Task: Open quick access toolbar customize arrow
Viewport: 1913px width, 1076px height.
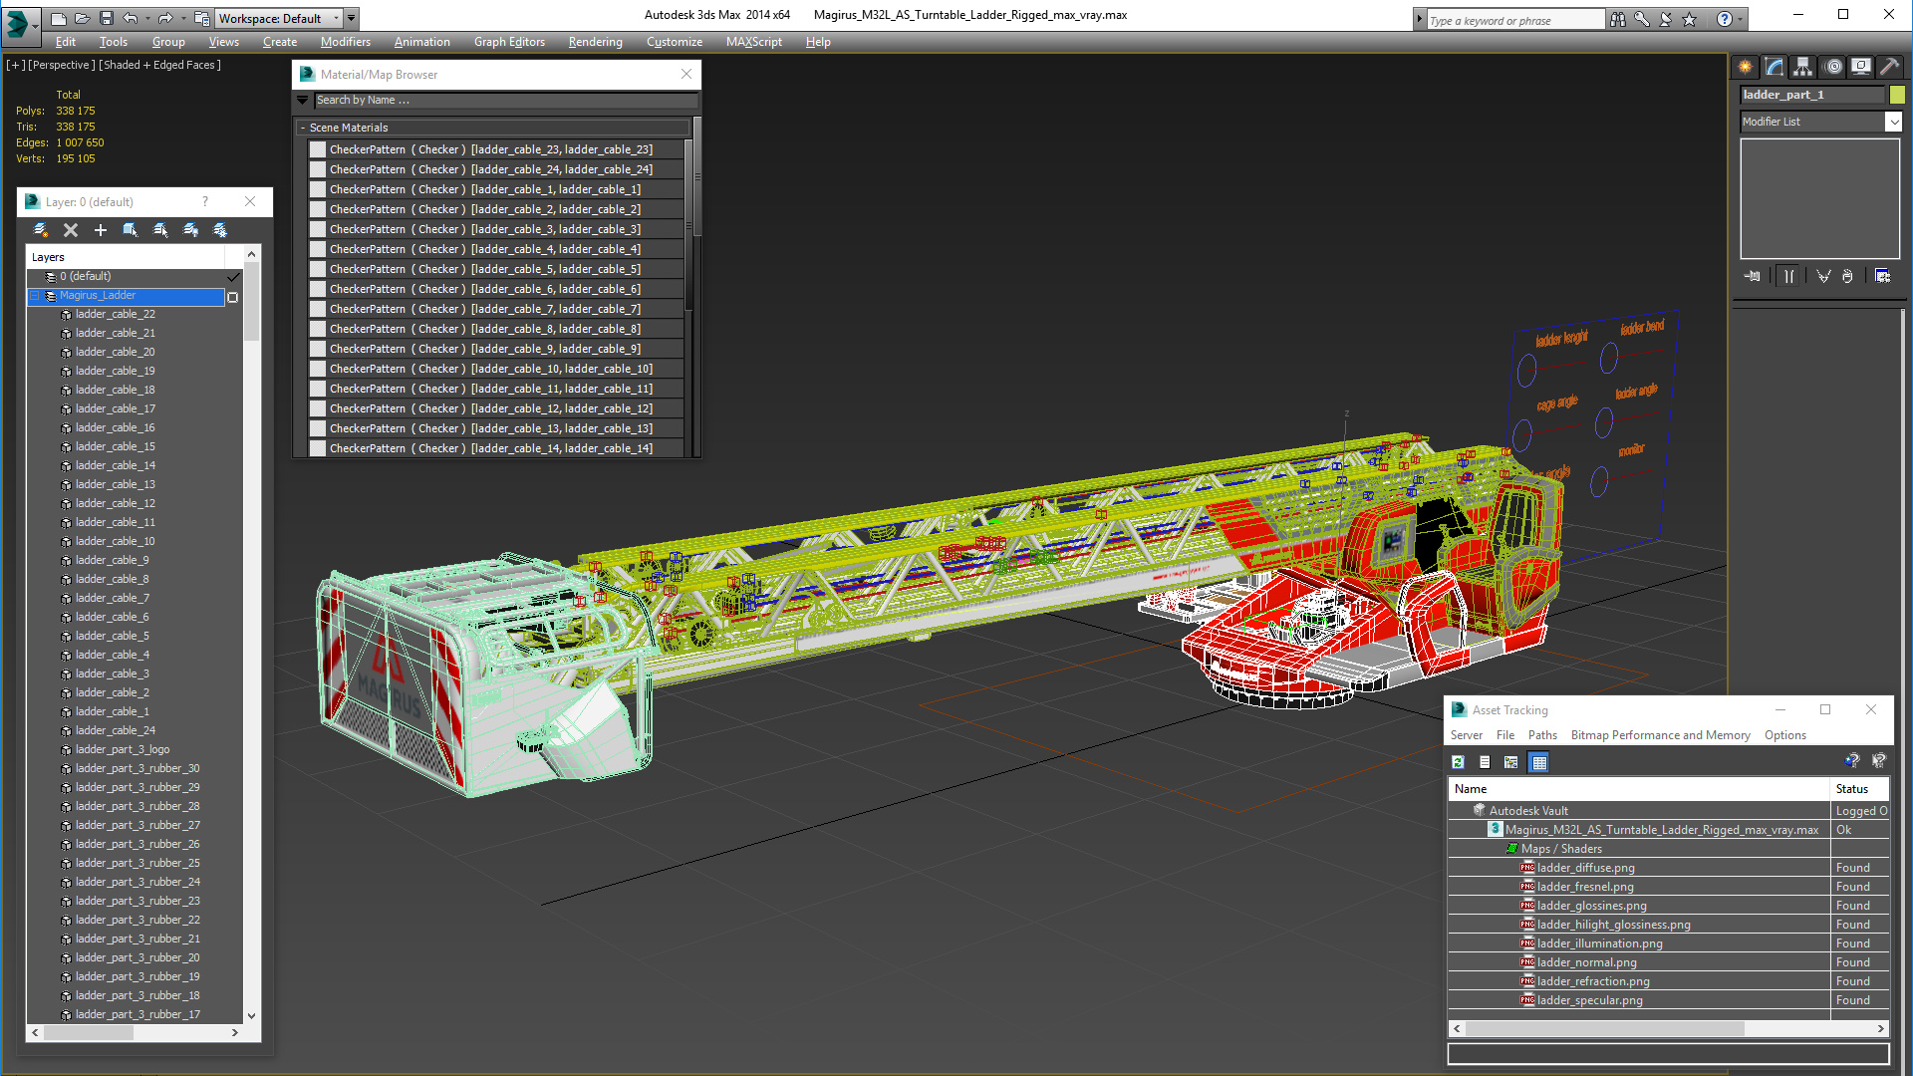Action: (352, 18)
